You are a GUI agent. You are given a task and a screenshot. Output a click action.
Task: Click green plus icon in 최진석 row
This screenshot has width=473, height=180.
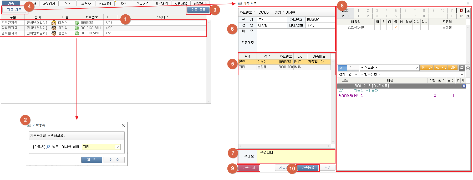[77, 28]
